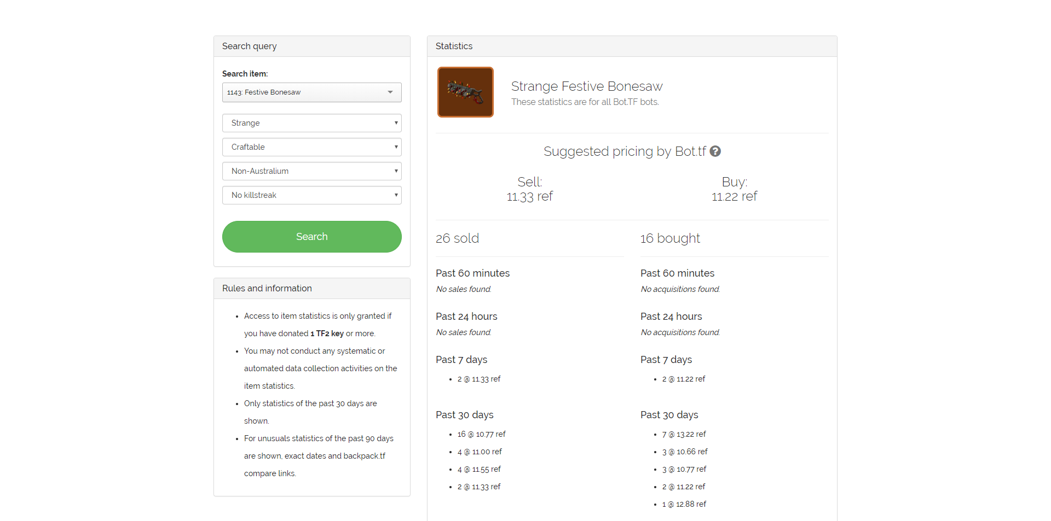
Task: Open the Craftable dropdown
Action: coord(312,147)
